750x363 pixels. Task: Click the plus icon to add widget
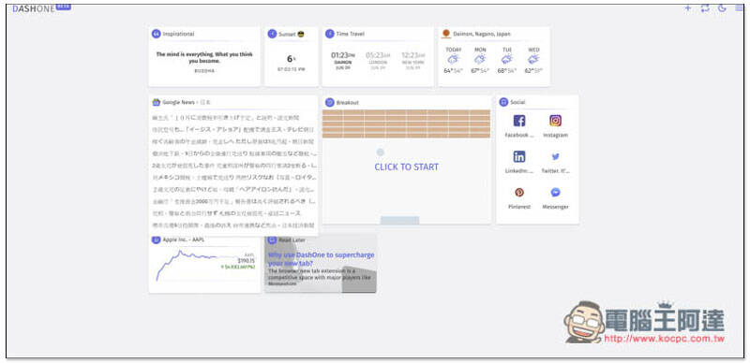pyautogui.click(x=688, y=8)
